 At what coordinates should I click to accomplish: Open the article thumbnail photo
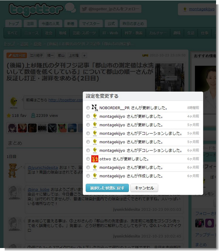(170, 77)
